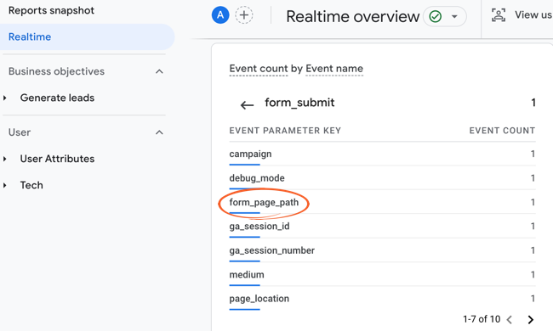The height and width of the screenshot is (331, 553).
Task: Open Generate leads reports
Action: coord(57,98)
